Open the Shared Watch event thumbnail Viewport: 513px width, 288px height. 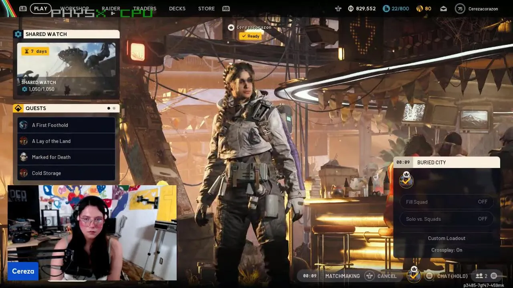click(66, 69)
